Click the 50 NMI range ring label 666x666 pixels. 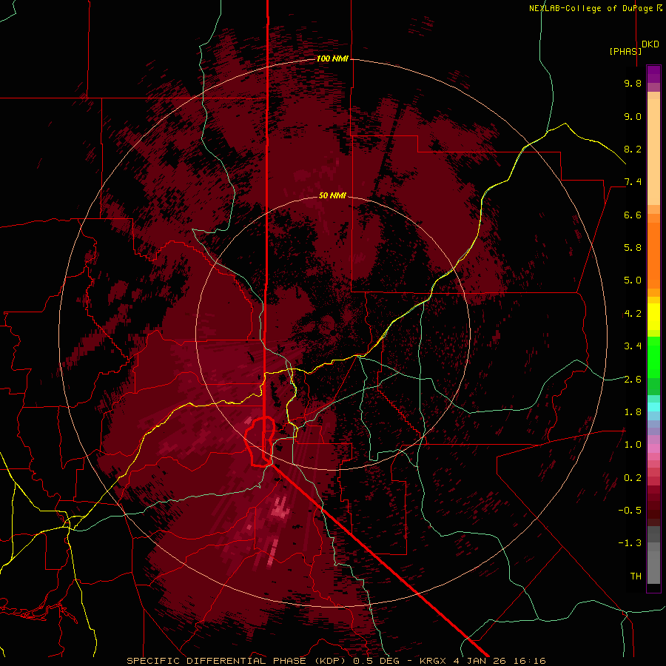332,195
